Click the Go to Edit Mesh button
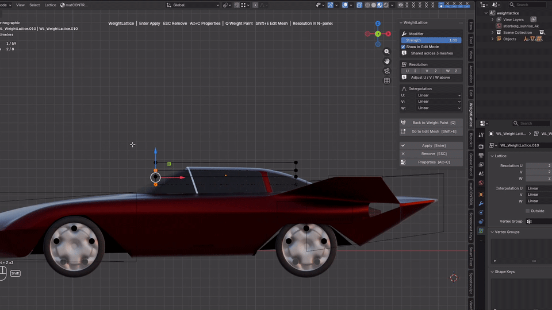The image size is (552, 310). point(431,131)
